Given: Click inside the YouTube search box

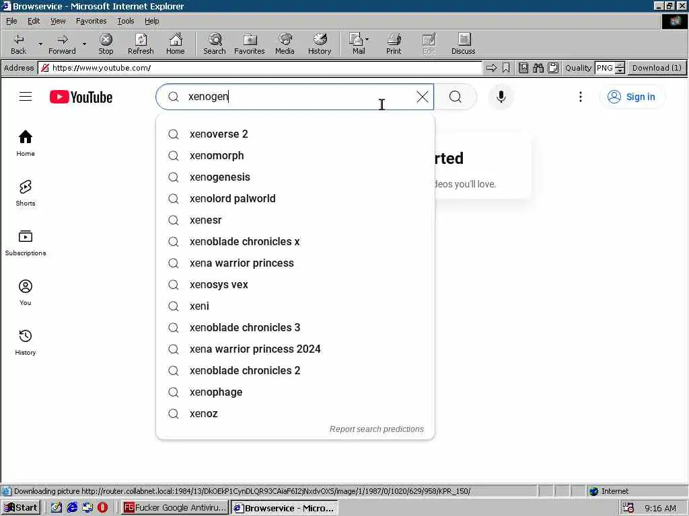Looking at the screenshot, I should coord(295,97).
